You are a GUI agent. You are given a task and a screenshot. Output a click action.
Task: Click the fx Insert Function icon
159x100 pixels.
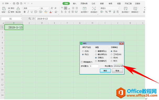[34, 19]
